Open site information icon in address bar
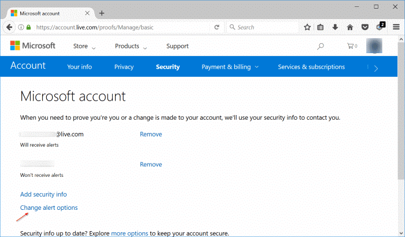Screen dimensions: 405x237 tap(21, 27)
